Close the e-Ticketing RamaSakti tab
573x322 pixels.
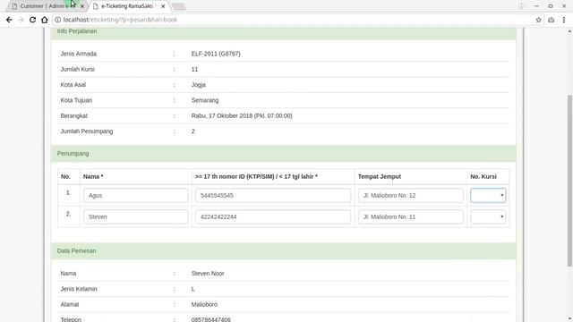[x=163, y=6]
